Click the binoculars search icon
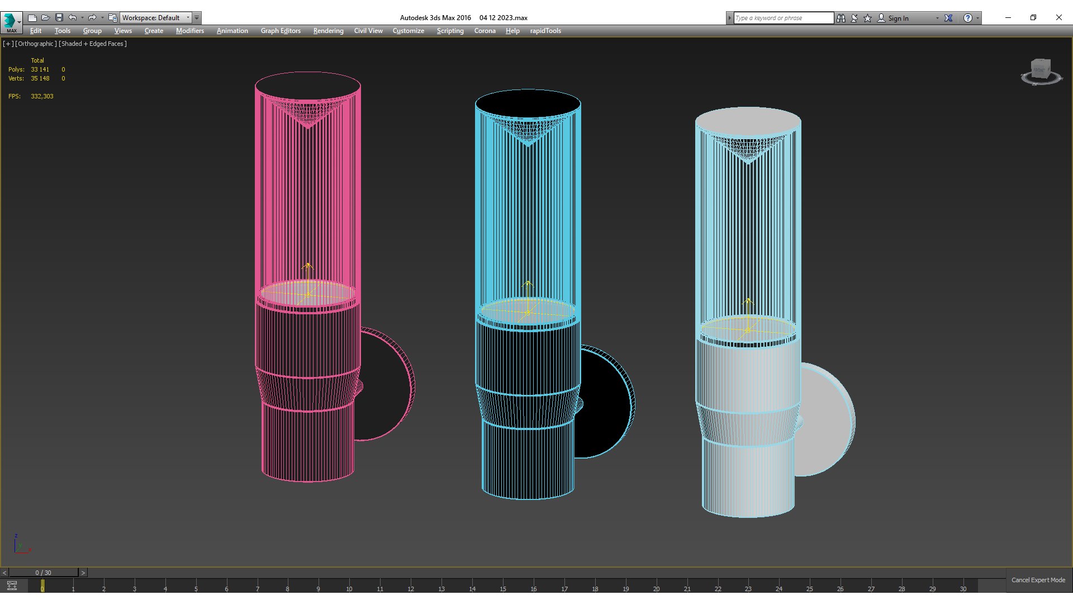Image resolution: width=1073 pixels, height=604 pixels. tap(841, 18)
